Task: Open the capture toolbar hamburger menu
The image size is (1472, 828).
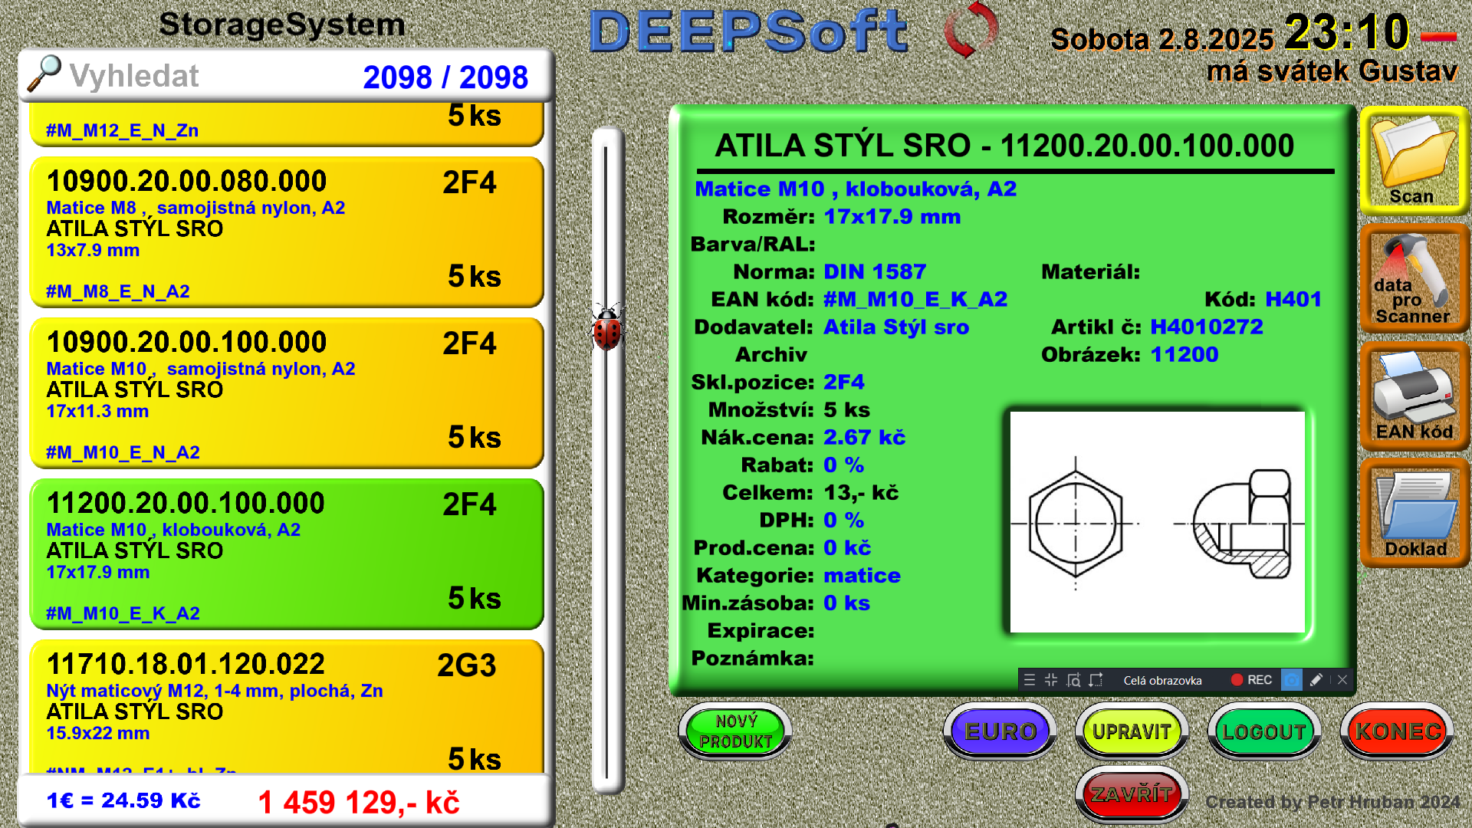Action: click(x=1030, y=680)
